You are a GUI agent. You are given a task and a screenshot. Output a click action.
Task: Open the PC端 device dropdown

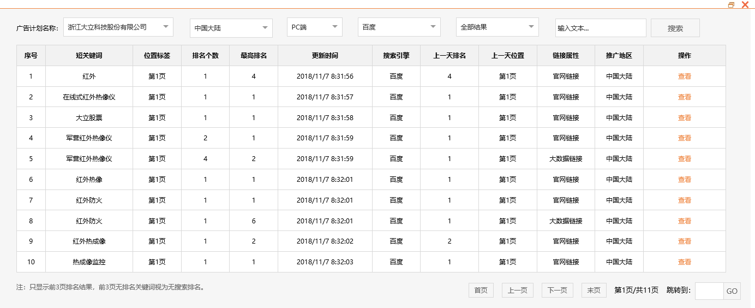(315, 27)
